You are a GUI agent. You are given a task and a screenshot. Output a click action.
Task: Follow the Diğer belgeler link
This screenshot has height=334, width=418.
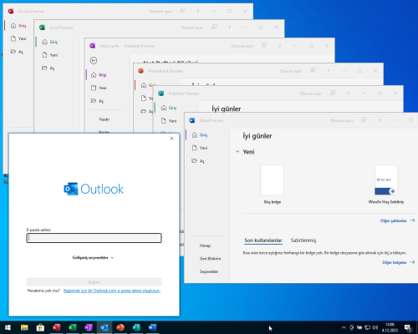click(x=399, y=262)
